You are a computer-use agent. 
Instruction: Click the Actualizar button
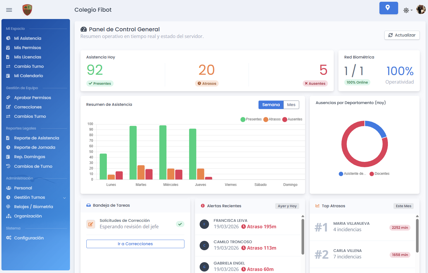(x=402, y=35)
